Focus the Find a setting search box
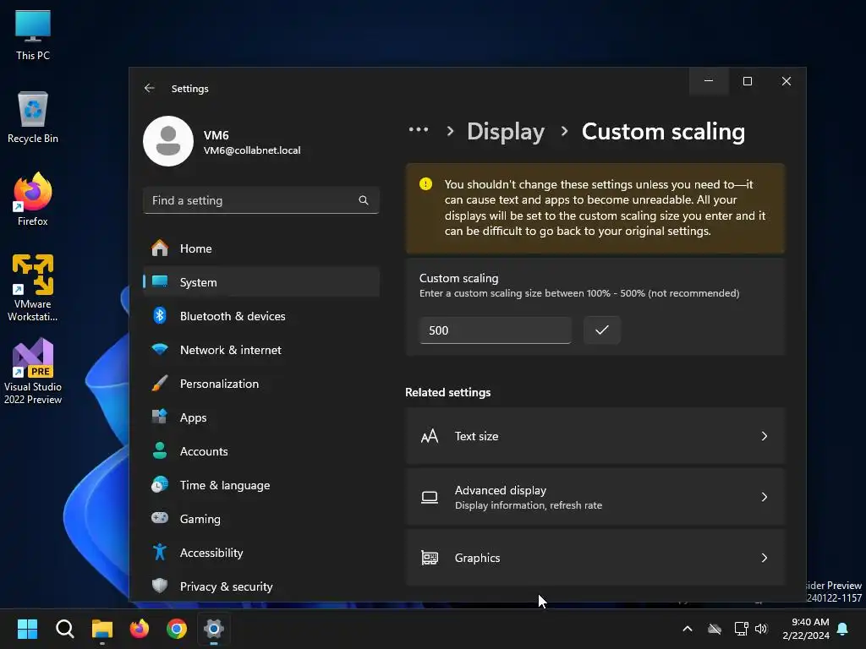This screenshot has height=649, width=866. click(x=260, y=200)
